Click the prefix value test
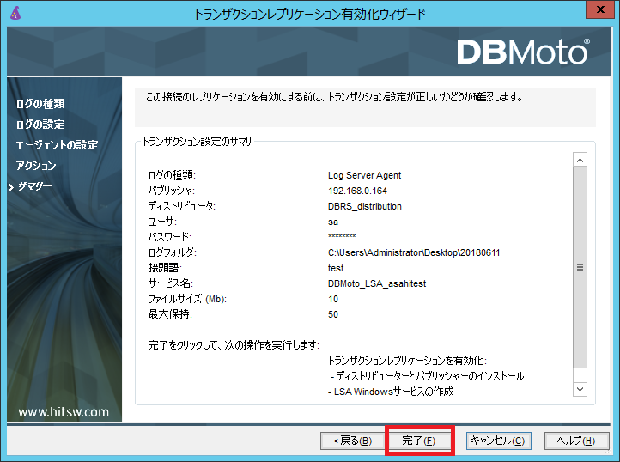This screenshot has width=620, height=462. pos(336,268)
